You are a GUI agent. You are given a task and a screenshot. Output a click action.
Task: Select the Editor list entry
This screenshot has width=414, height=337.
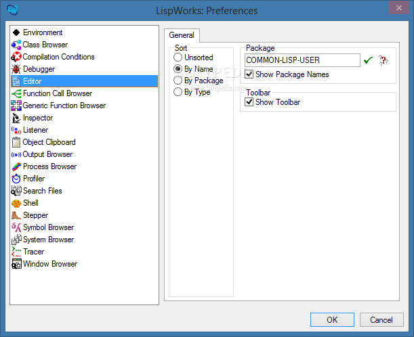pyautogui.click(x=84, y=81)
